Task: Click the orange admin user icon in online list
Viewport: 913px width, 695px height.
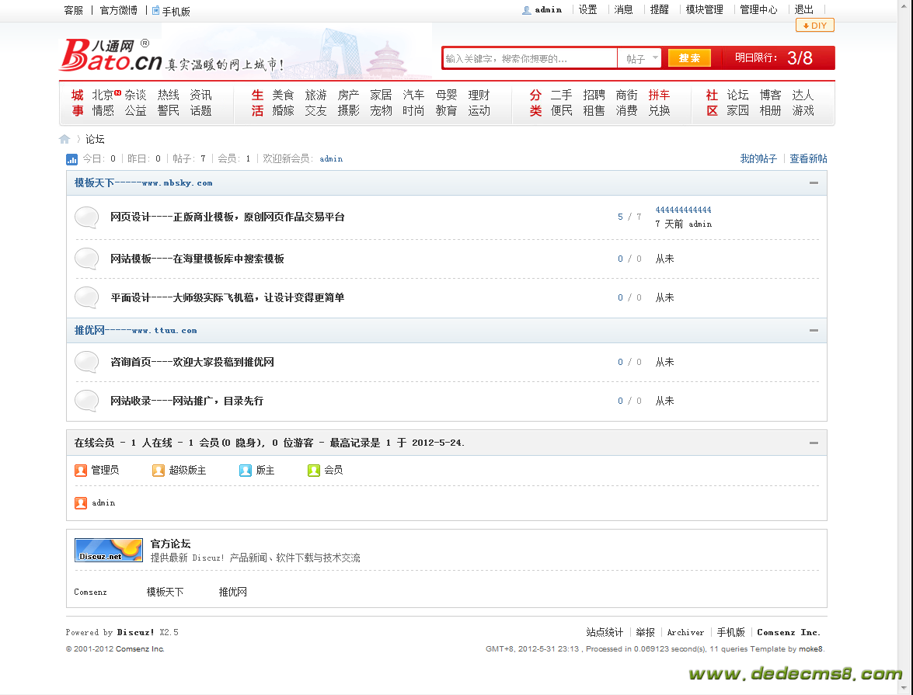Action: point(81,503)
